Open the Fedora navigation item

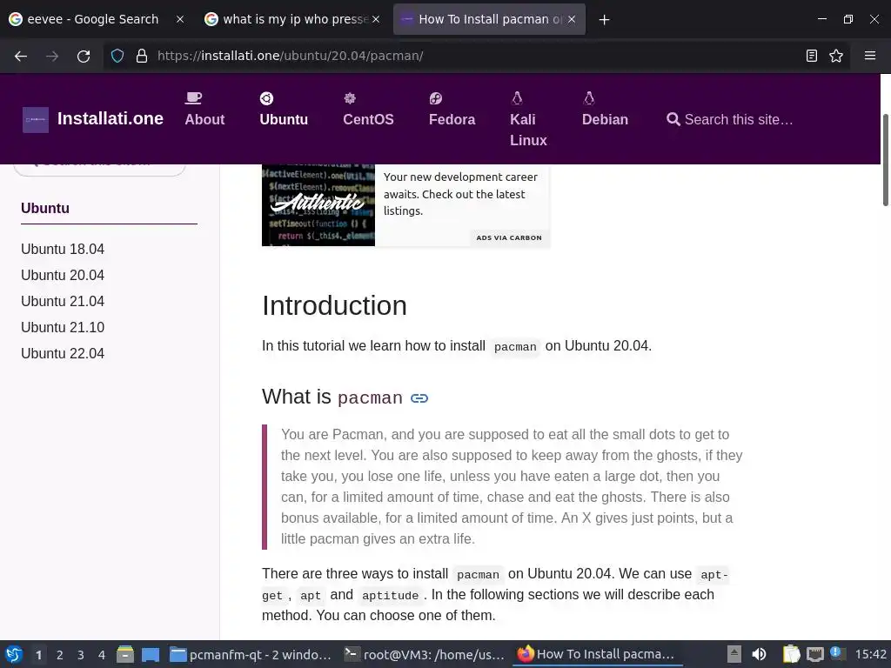(452, 120)
